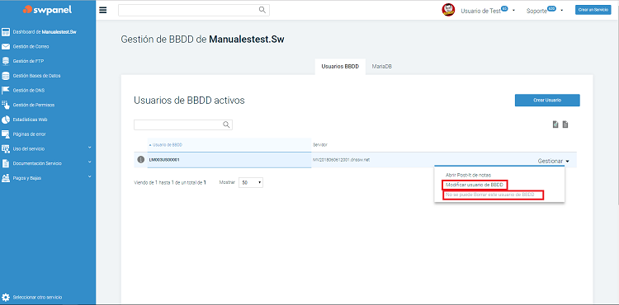Image resolution: width=619 pixels, height=305 pixels.
Task: Click the Gestión de FTP icon
Action: [6, 61]
